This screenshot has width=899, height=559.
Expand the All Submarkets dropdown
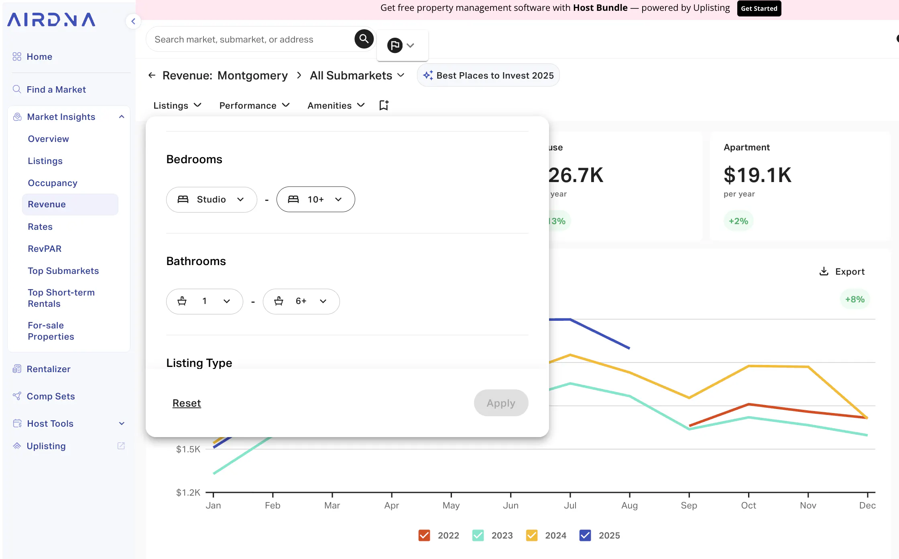tap(357, 75)
